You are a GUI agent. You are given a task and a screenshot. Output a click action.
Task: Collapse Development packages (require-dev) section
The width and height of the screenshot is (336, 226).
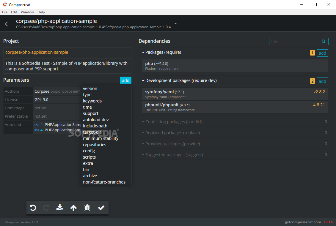point(179,80)
